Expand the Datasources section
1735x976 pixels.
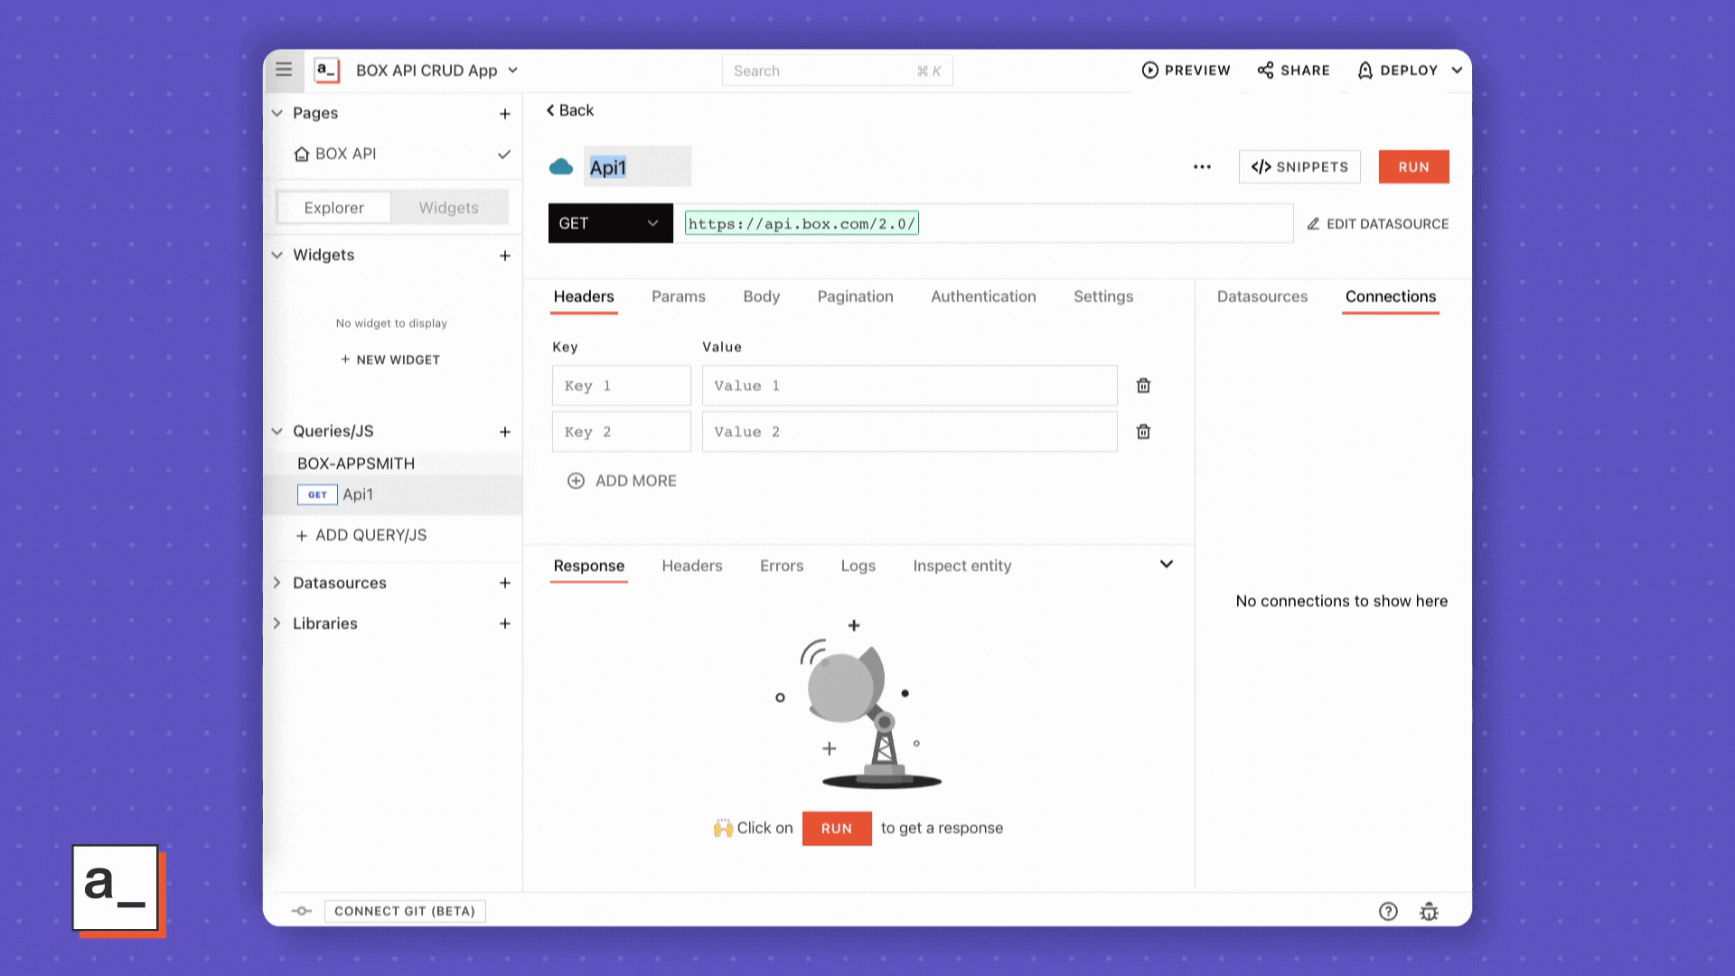click(x=277, y=583)
